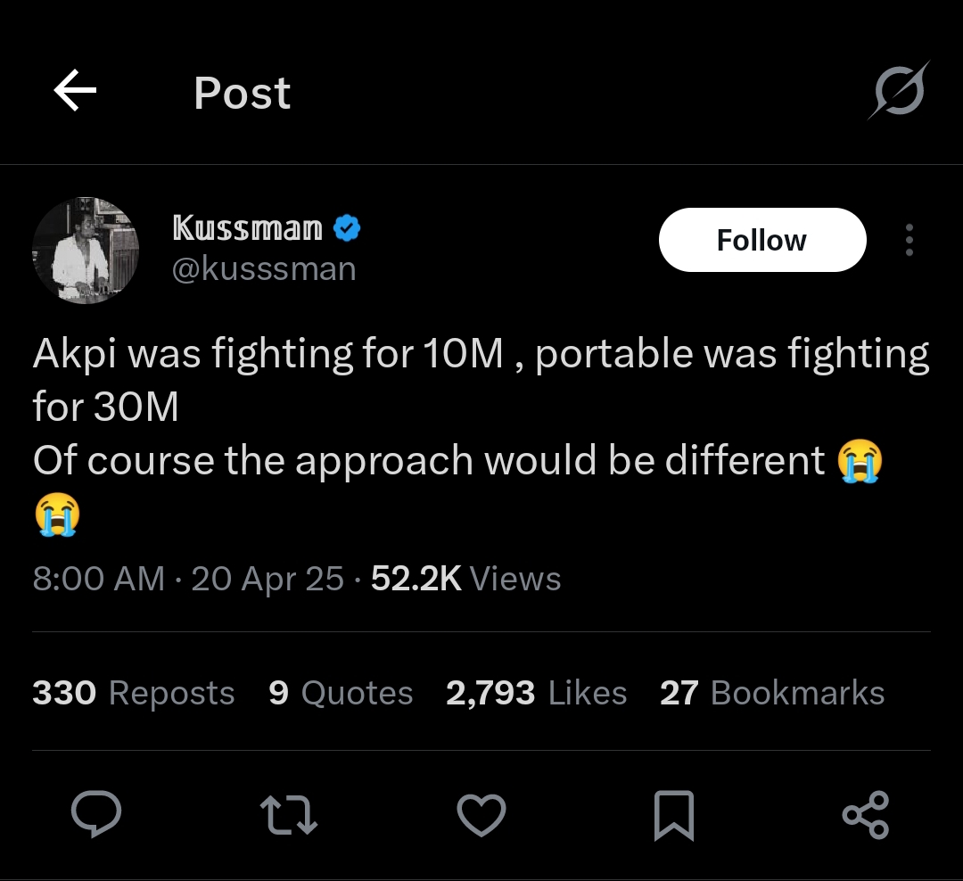Like the post with the heart icon

click(481, 814)
